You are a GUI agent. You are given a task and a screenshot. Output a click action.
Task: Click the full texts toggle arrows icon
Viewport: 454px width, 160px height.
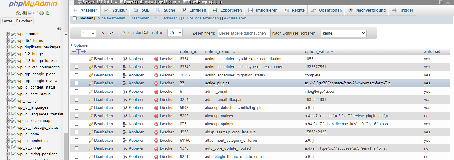78,51
